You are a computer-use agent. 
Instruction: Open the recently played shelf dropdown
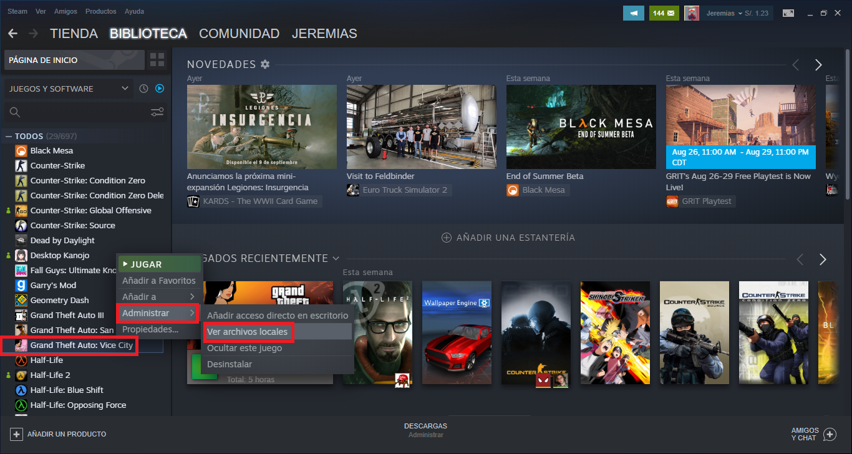[336, 258]
